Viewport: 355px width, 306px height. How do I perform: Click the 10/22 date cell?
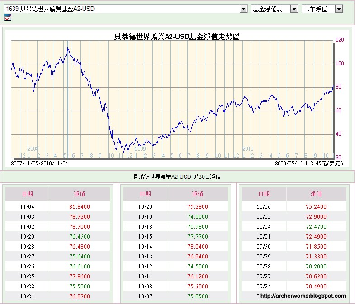27,287
